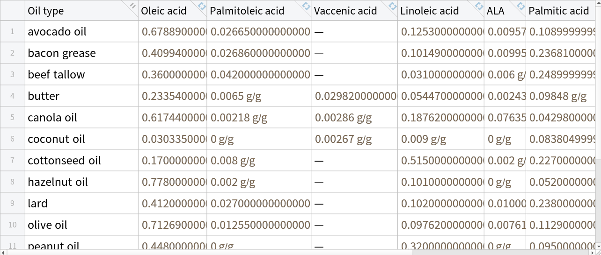This screenshot has width=601, height=255.
Task: Click the horizontal scrollbar left arrow
Action: (x=4, y=252)
